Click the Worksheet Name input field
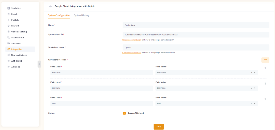 pos(196,47)
